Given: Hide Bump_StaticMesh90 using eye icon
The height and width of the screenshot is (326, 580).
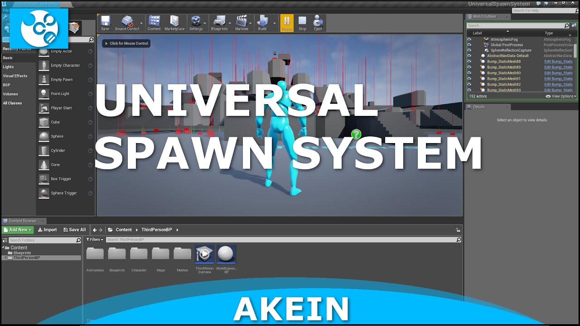Looking at the screenshot, I should click(x=469, y=73).
